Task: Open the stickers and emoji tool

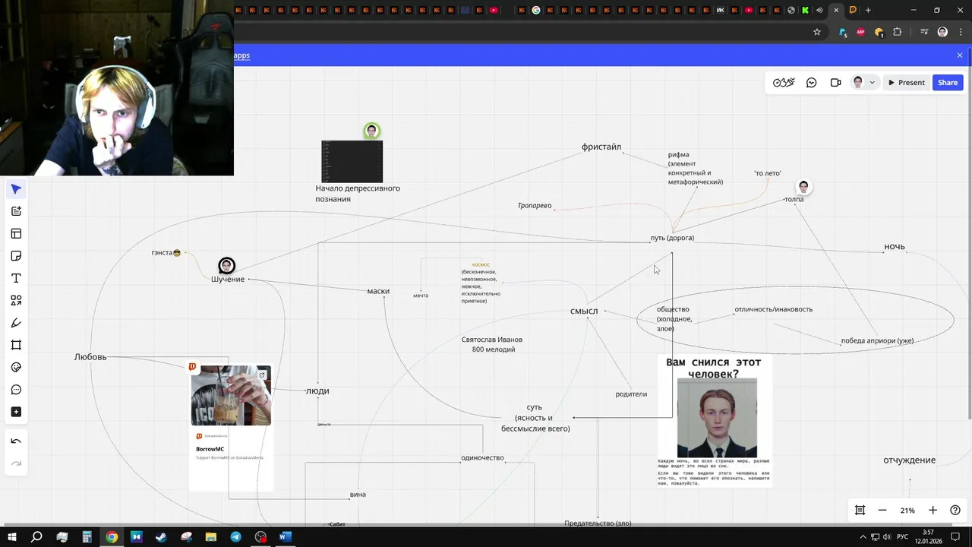Action: pos(16,368)
